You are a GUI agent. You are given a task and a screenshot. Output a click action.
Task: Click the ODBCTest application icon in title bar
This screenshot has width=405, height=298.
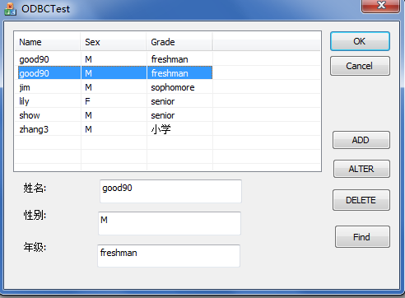click(10, 9)
